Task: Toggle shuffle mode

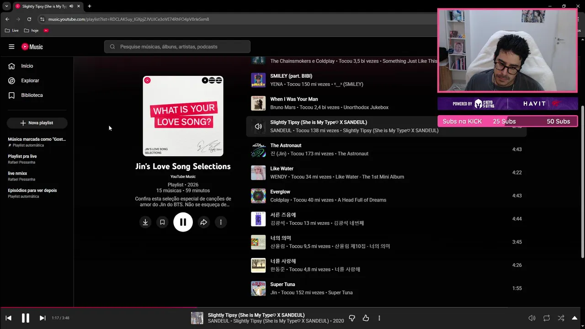Action: 561,318
